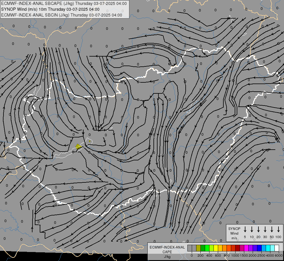284x261 pixels.
Task: Click the wind arrow above the 10 label
Action: (x=252, y=229)
